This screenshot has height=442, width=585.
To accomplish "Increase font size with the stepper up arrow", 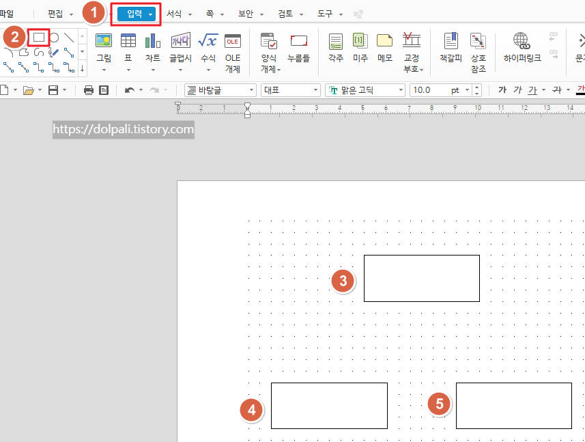I will click(476, 87).
